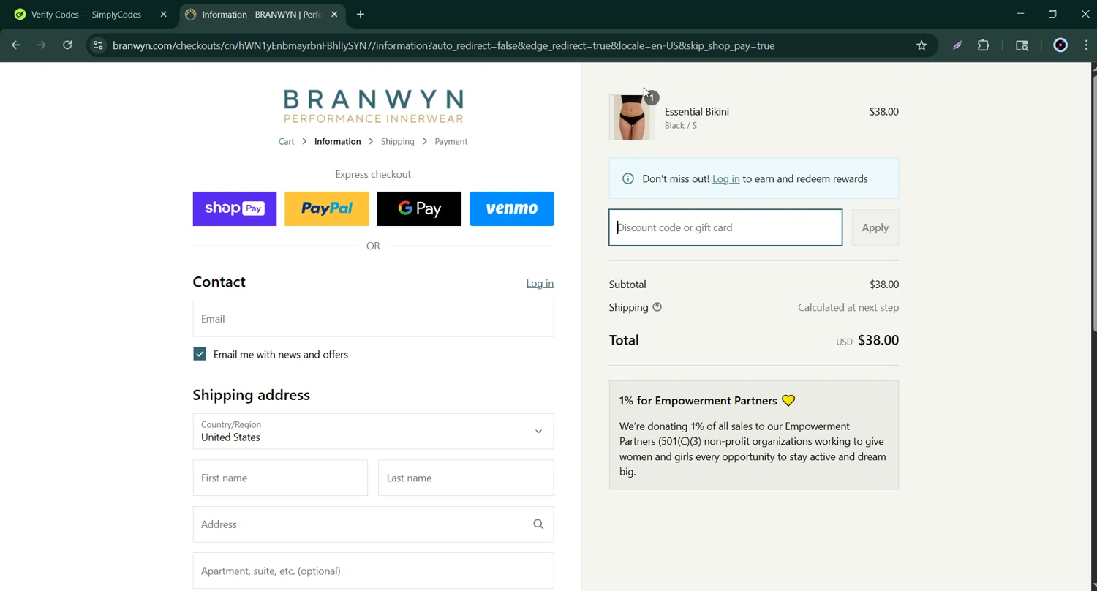Click the Shipping help question icon
The height and width of the screenshot is (591, 1097).
point(657,307)
